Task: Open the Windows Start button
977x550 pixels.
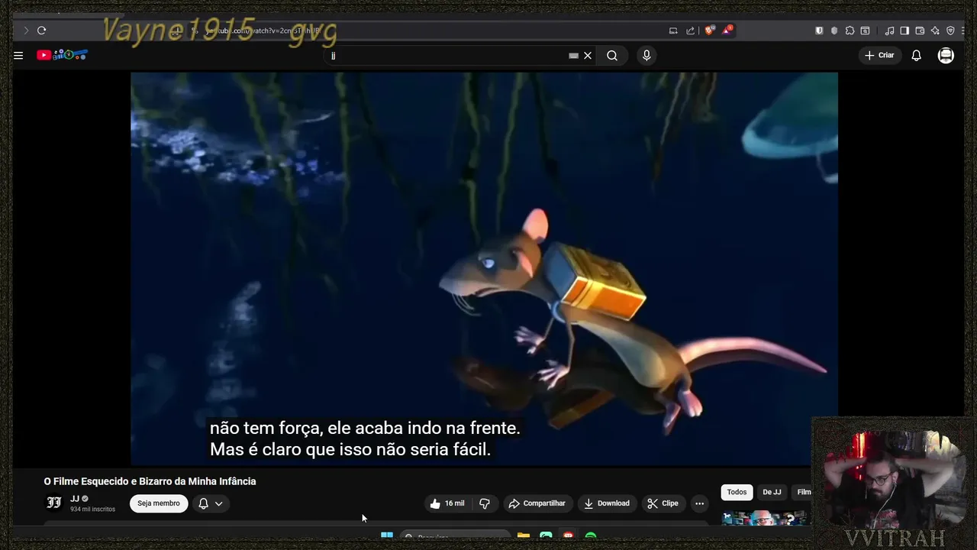Action: click(387, 535)
